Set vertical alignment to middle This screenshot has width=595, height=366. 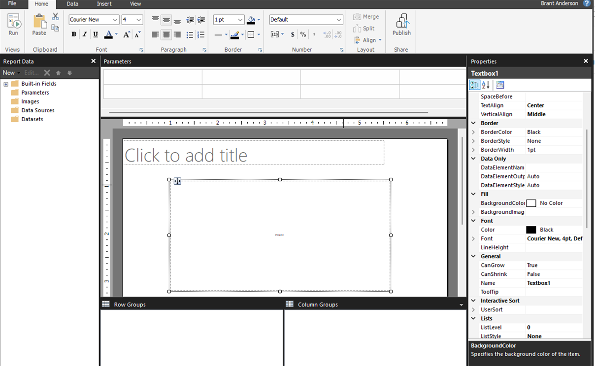[x=166, y=20]
